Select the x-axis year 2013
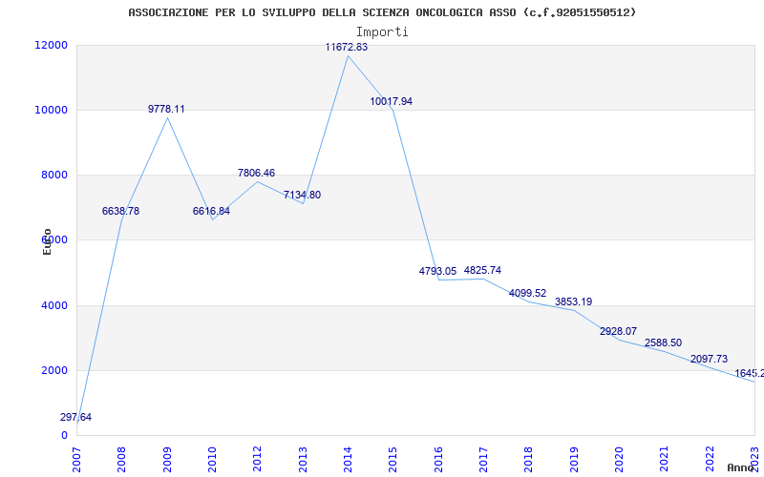 [x=303, y=459]
